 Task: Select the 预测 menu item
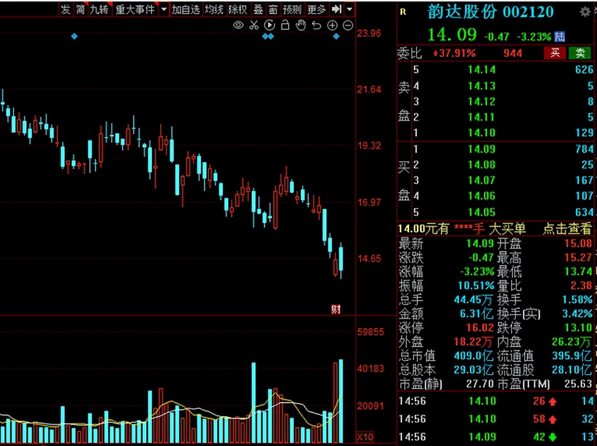click(x=292, y=9)
